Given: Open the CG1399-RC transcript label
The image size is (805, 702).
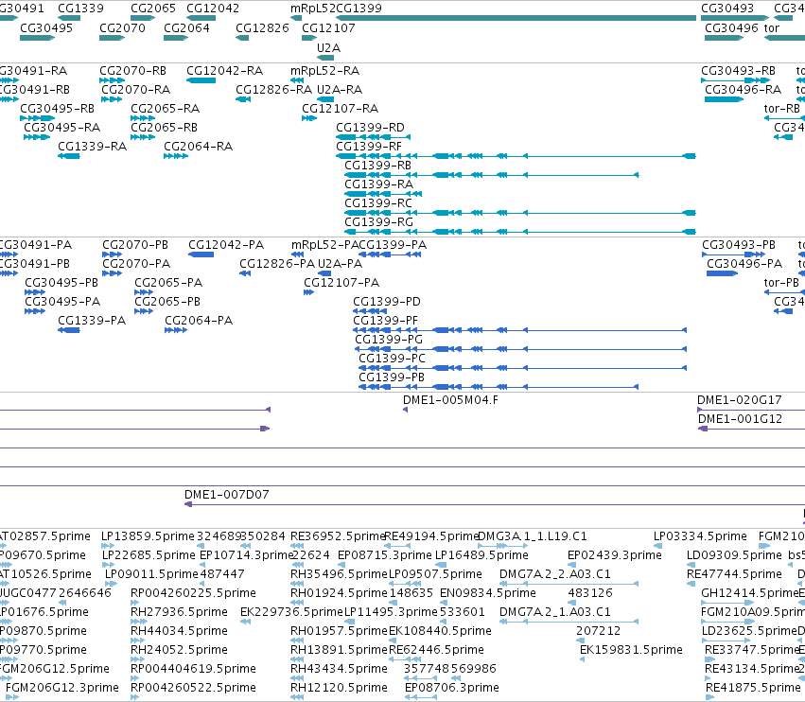Looking at the screenshot, I should pyautogui.click(x=378, y=203).
